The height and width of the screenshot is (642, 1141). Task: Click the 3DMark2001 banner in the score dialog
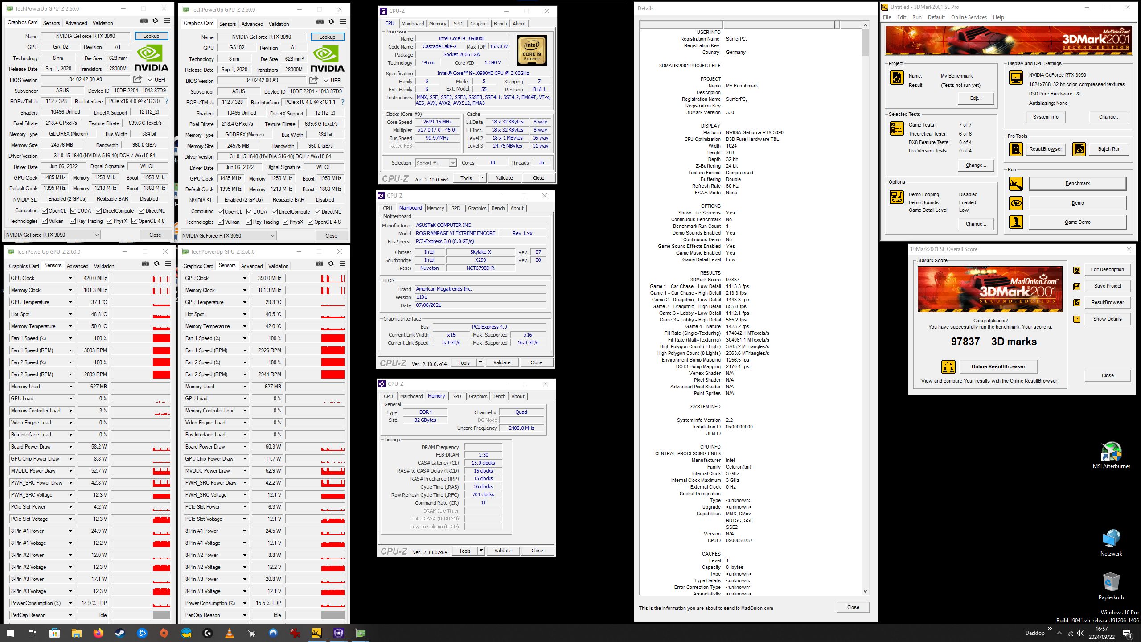click(x=990, y=289)
